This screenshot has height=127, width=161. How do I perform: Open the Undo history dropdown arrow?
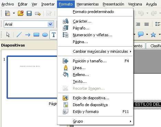click(147, 13)
